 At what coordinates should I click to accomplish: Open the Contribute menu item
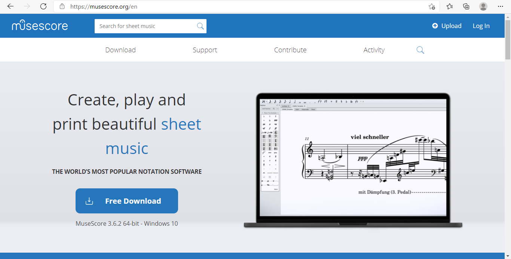tap(290, 50)
